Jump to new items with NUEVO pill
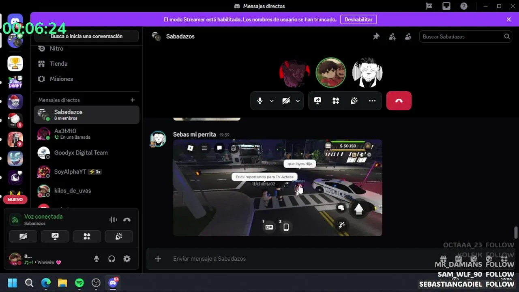 pyautogui.click(x=15, y=200)
